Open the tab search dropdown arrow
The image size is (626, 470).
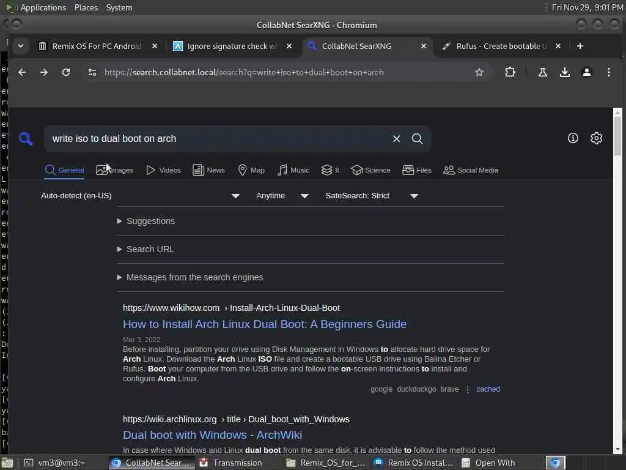(x=21, y=46)
